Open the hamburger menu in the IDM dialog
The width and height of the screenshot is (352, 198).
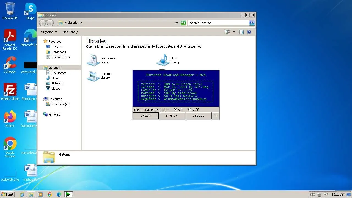pos(215,116)
